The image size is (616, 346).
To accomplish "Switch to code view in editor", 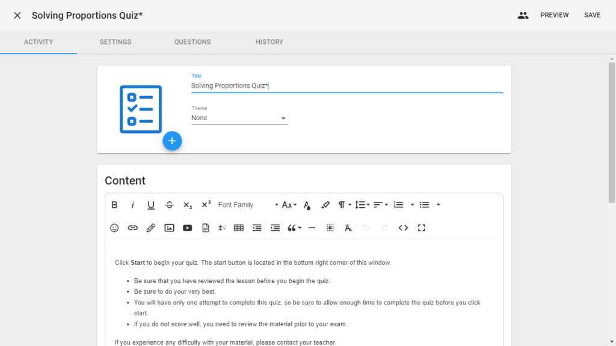I will pyautogui.click(x=403, y=228).
